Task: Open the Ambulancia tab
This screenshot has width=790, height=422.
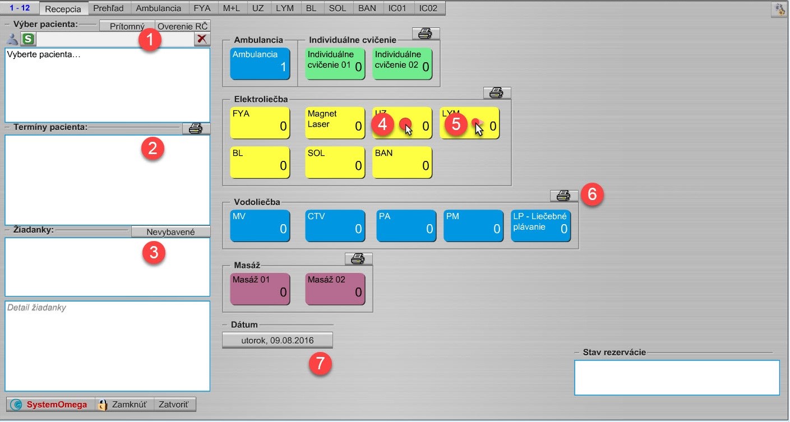Action: coord(158,8)
